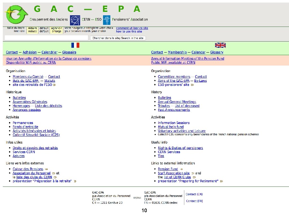
Task: Open 'Assemblées Générales' link
Action: pos(30,102)
